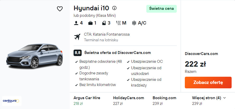Open Argus Car Hire 218 zł offer
Viewport: 235px width, 109px height.
[x=87, y=100]
